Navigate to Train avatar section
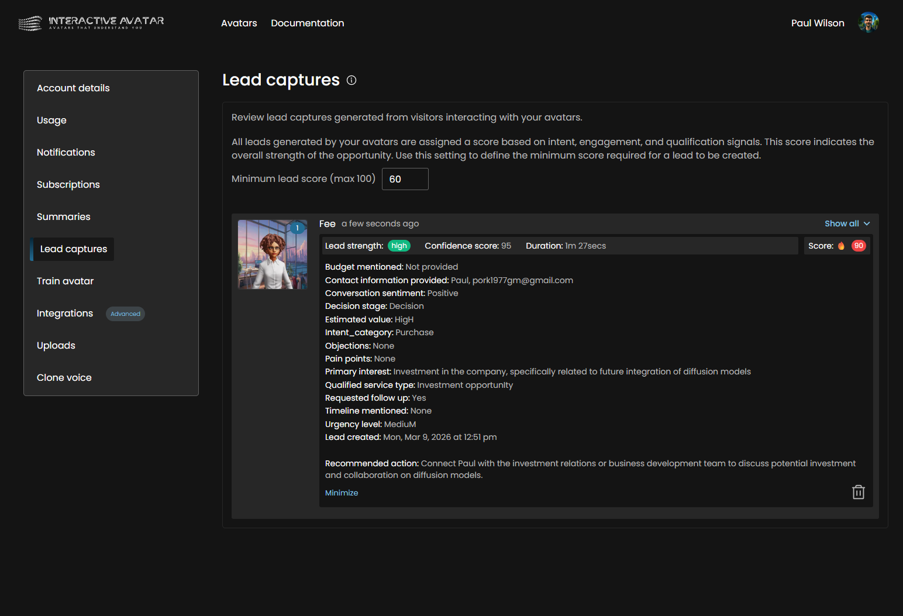Image resolution: width=903 pixels, height=616 pixels. pos(65,281)
